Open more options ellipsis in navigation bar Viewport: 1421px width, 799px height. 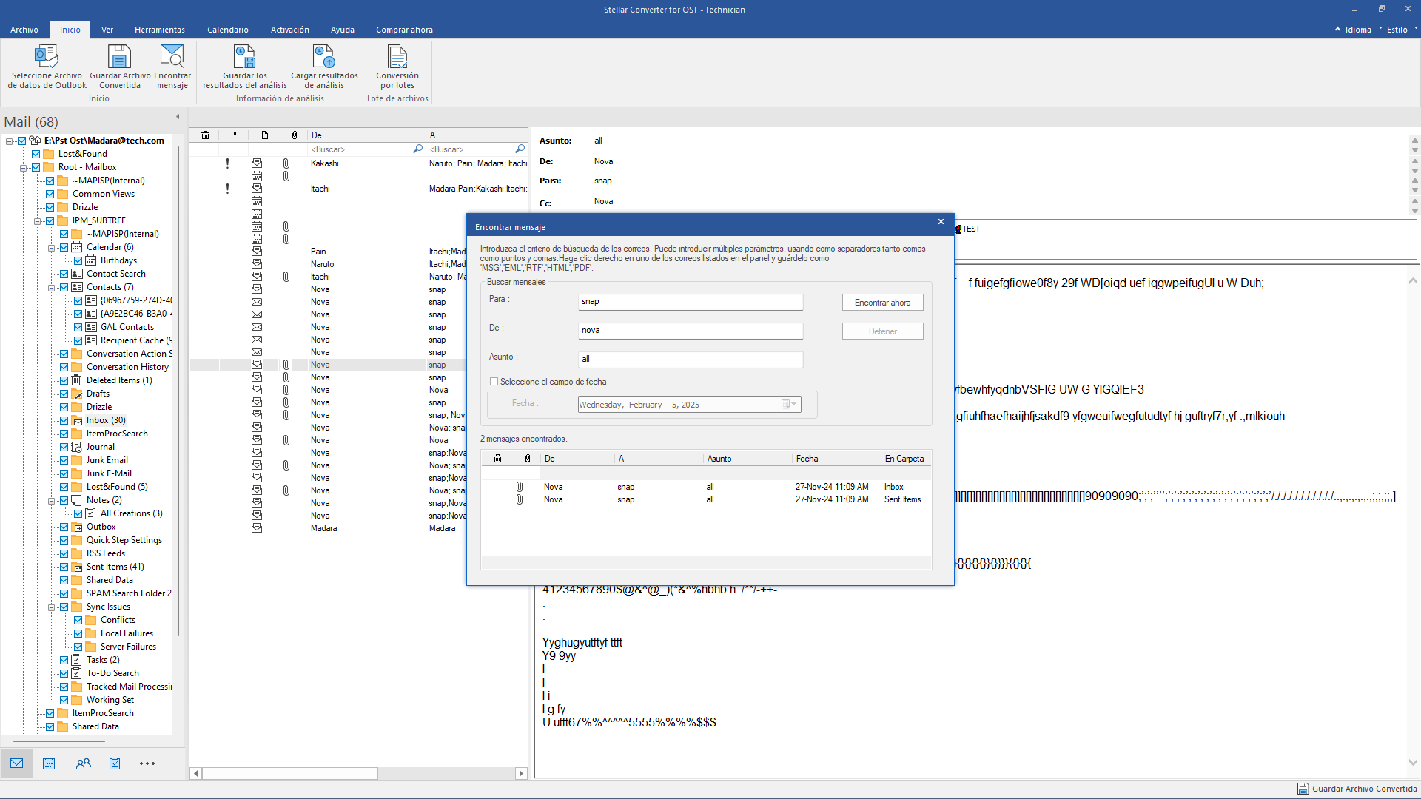147,763
